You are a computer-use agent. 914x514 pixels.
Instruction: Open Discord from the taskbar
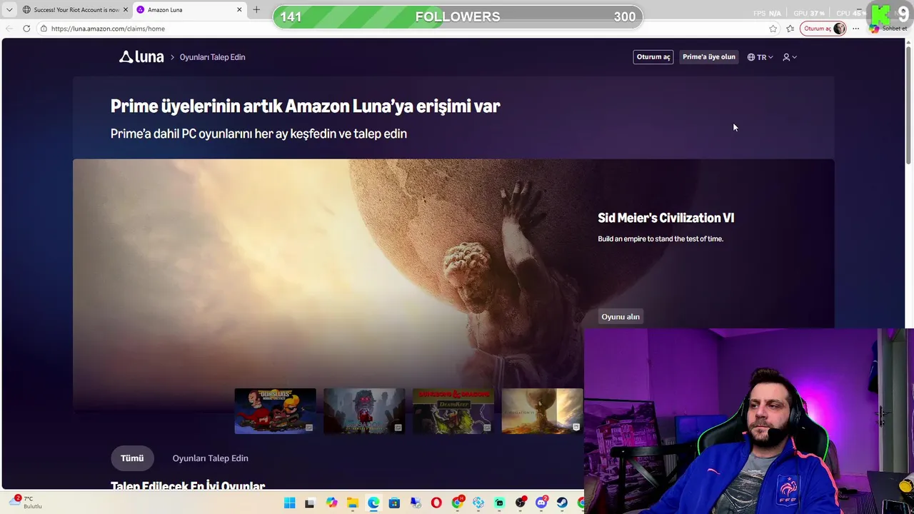(542, 503)
